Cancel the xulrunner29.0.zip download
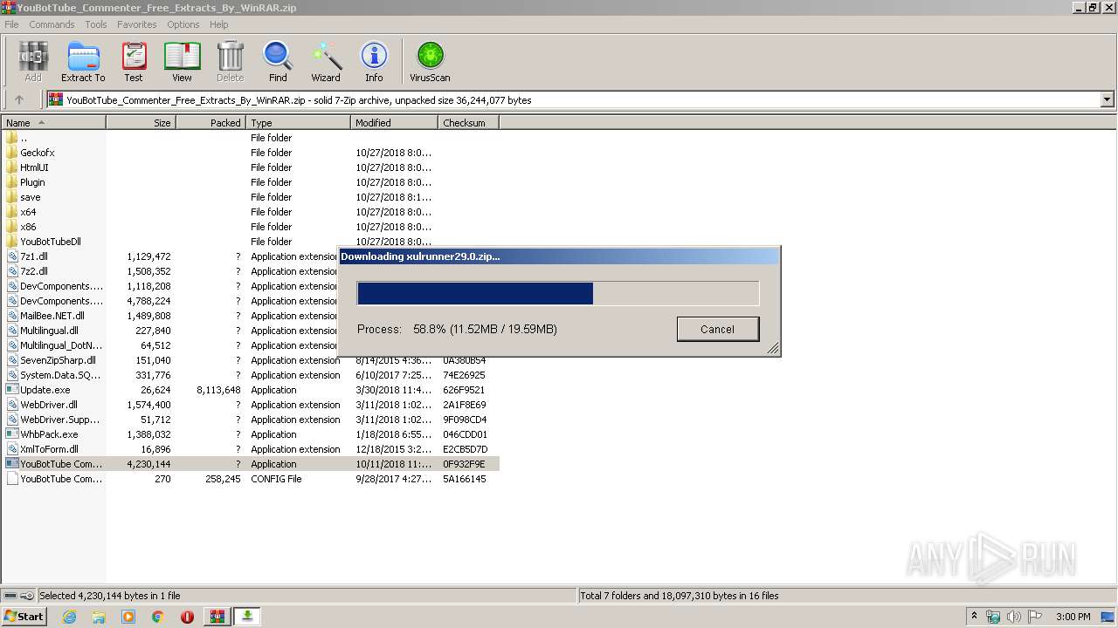 point(717,329)
